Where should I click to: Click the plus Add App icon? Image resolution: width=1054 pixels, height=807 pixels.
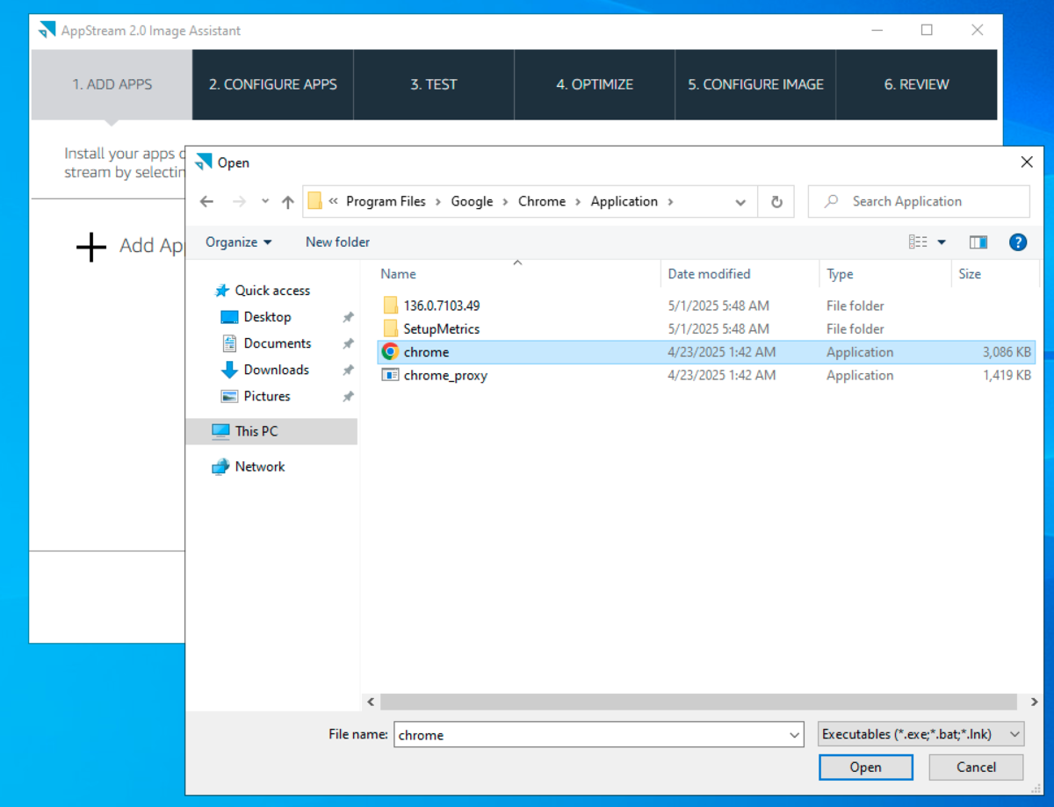pos(91,247)
